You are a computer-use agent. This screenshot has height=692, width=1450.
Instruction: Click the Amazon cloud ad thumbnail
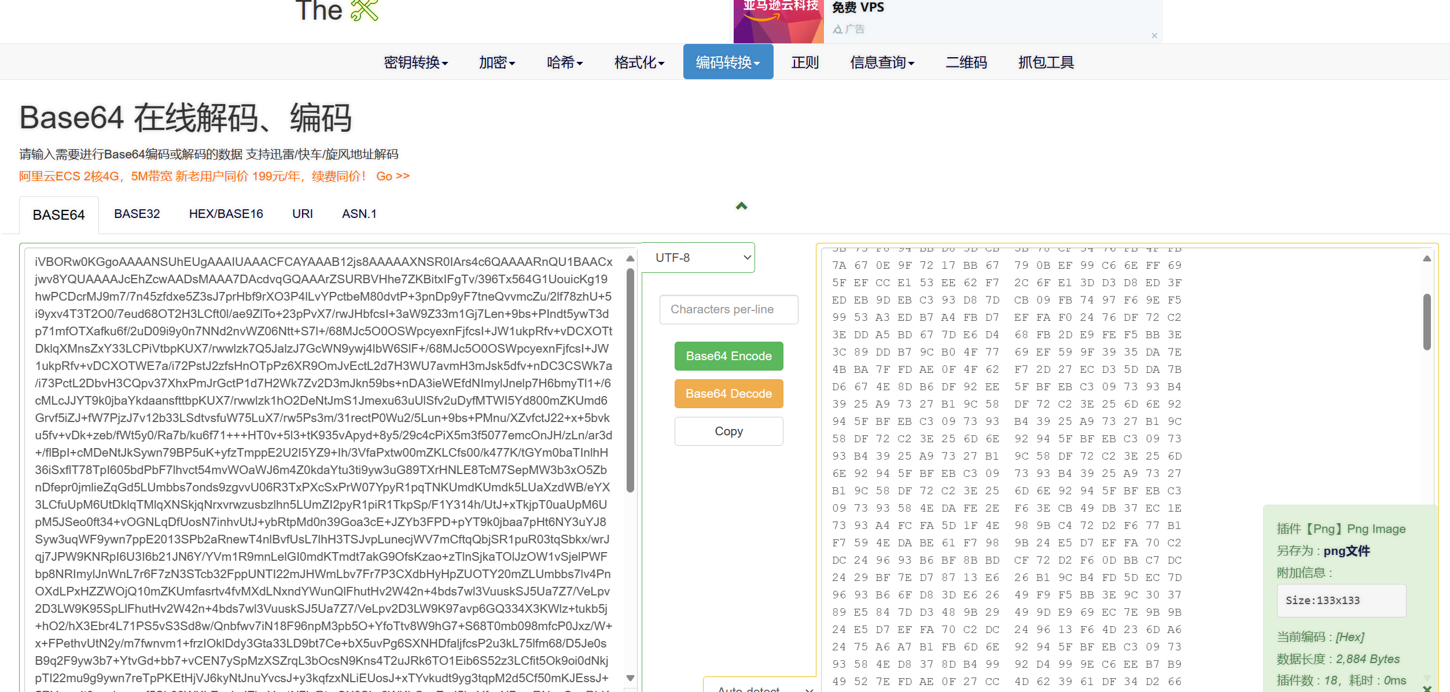click(778, 21)
